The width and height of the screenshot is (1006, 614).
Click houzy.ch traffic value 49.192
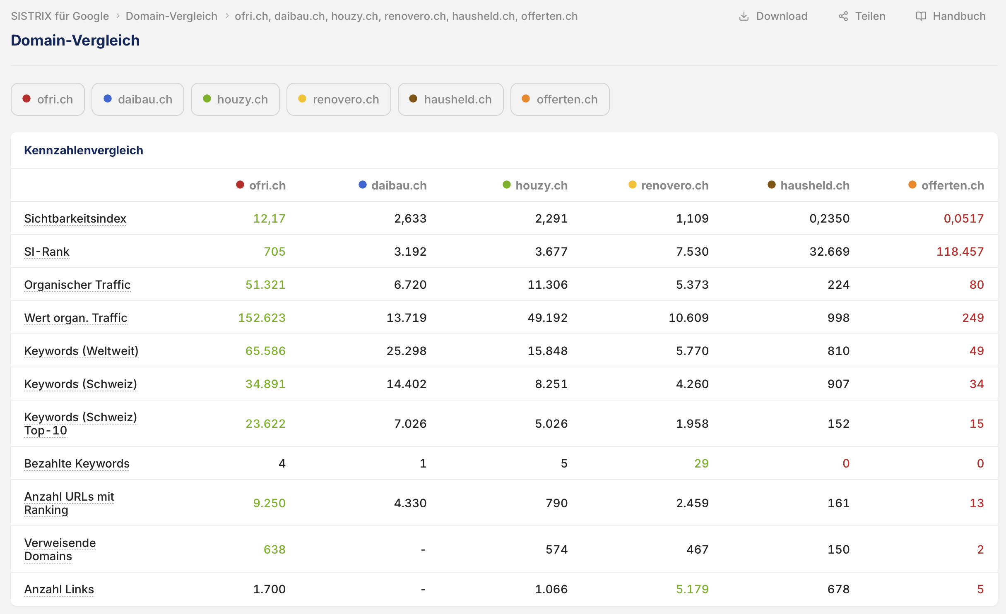[547, 318]
